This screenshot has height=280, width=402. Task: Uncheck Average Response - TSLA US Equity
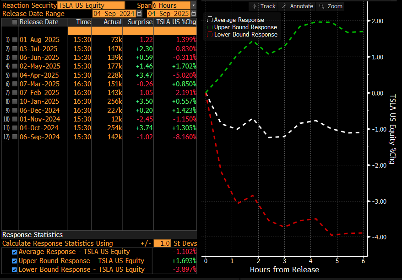[14, 252]
